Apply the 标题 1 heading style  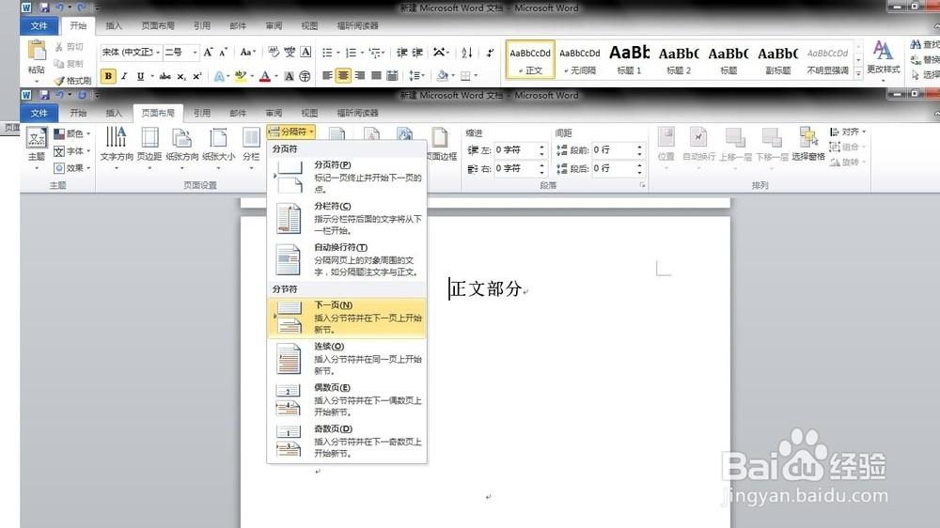629,59
